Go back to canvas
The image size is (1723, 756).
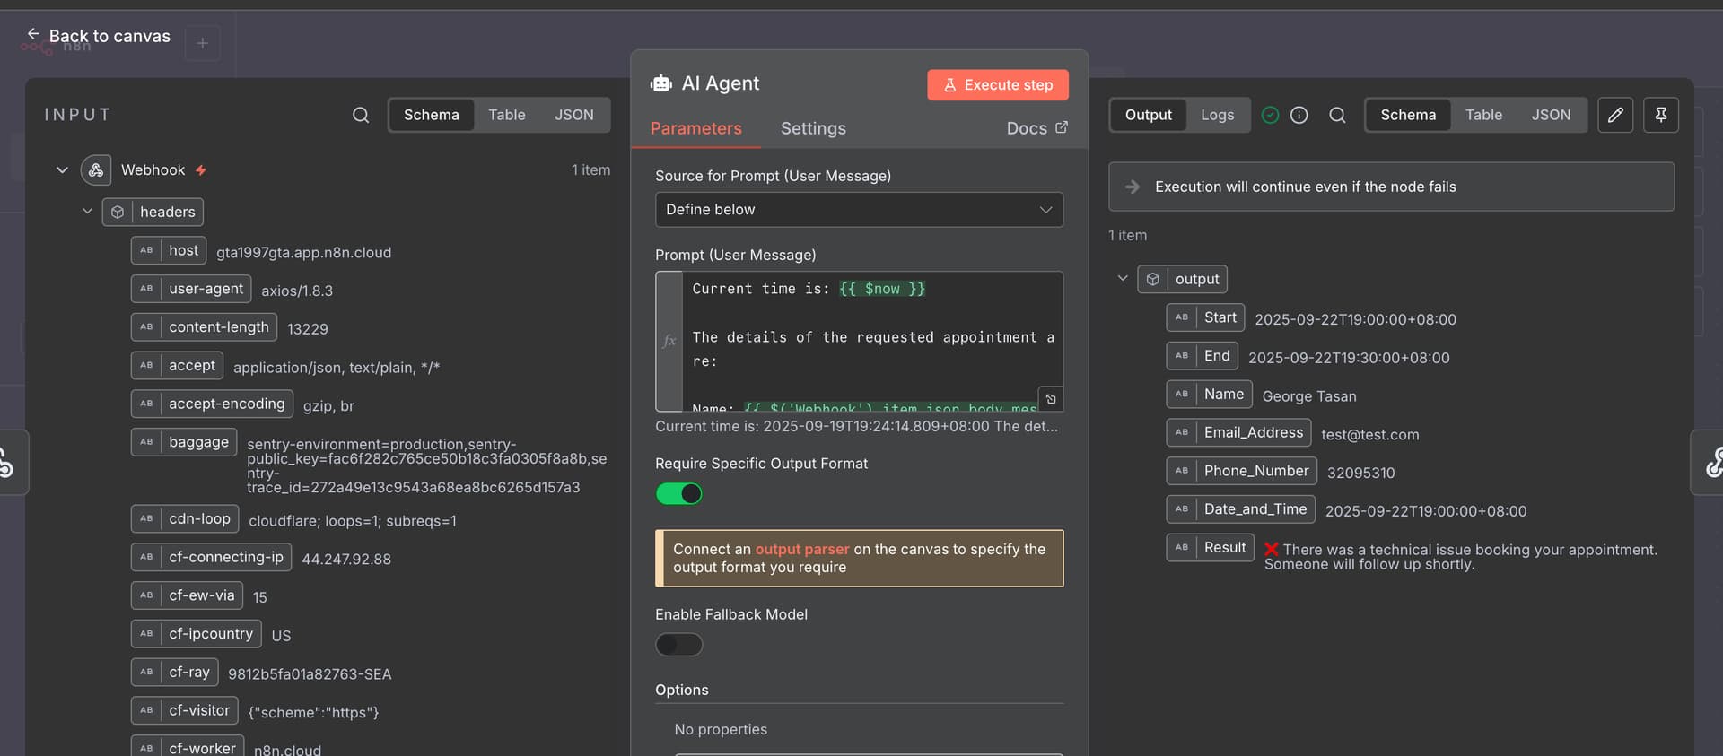point(98,36)
